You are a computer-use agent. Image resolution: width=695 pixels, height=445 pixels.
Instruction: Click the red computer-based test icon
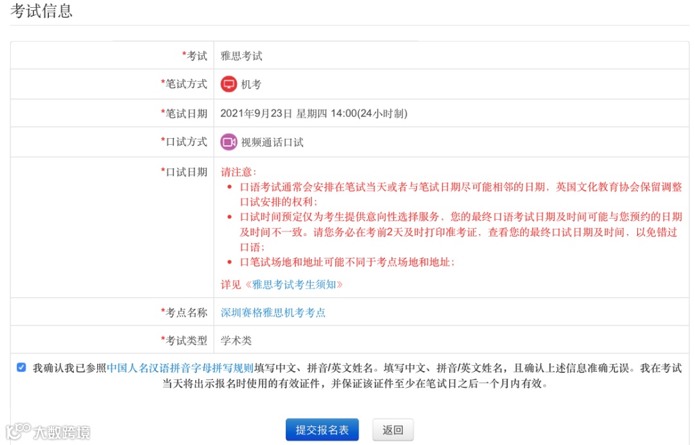228,84
